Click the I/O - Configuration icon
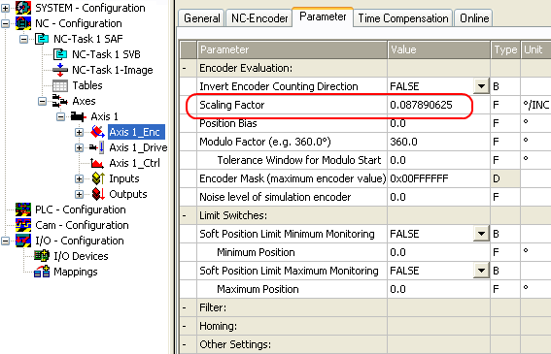The width and height of the screenshot is (551, 354). [23, 241]
